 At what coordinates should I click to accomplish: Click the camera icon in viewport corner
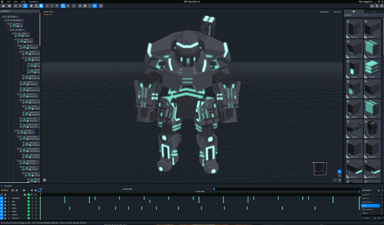[44, 180]
